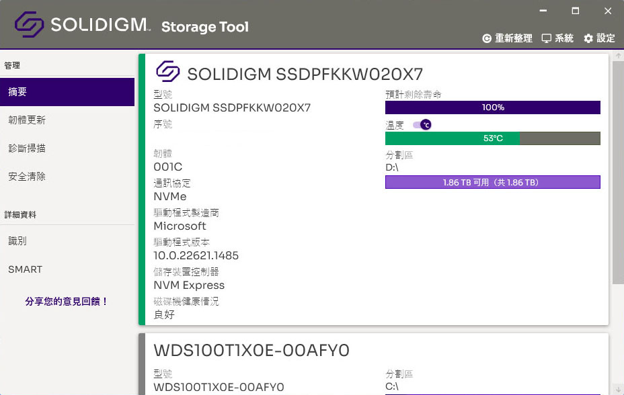Select the WDS100T1X0E-00AFY0 drive card title
The image size is (624, 395).
click(251, 351)
